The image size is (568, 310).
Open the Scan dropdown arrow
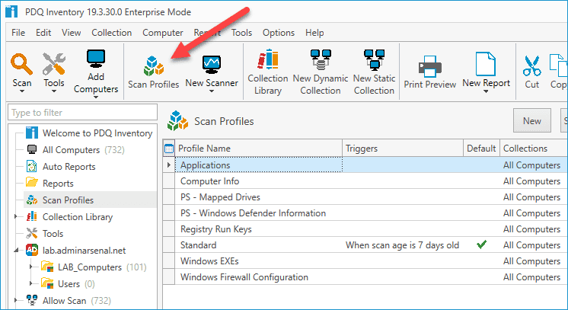click(22, 91)
